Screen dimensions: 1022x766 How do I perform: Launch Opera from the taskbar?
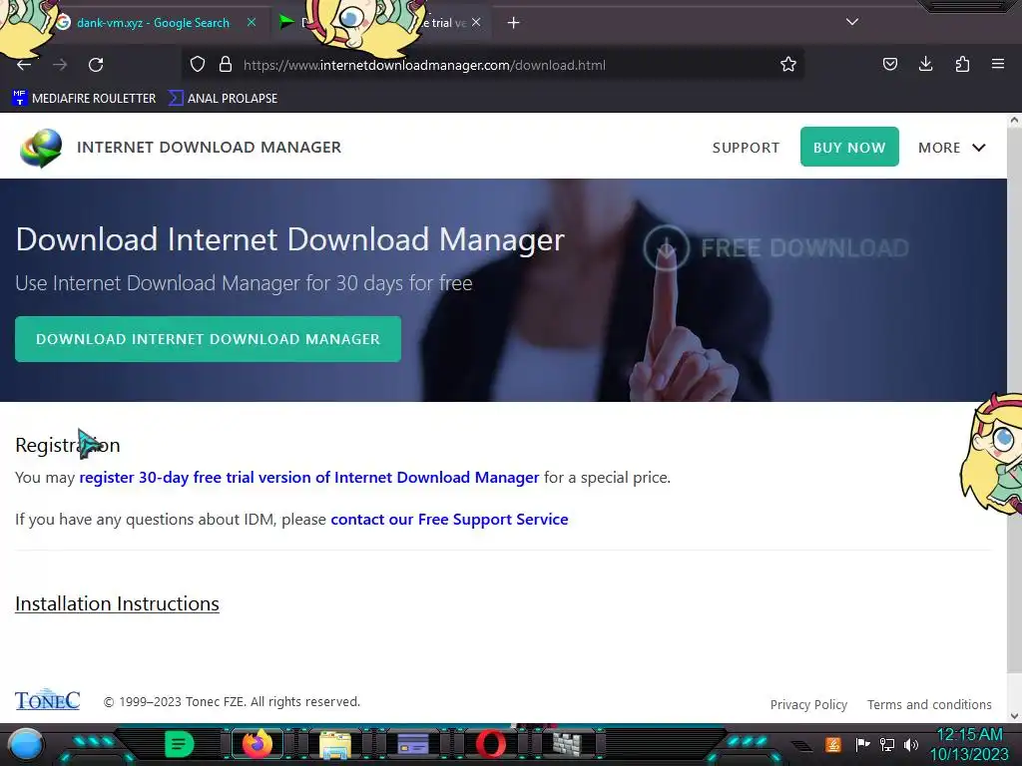coord(490,744)
